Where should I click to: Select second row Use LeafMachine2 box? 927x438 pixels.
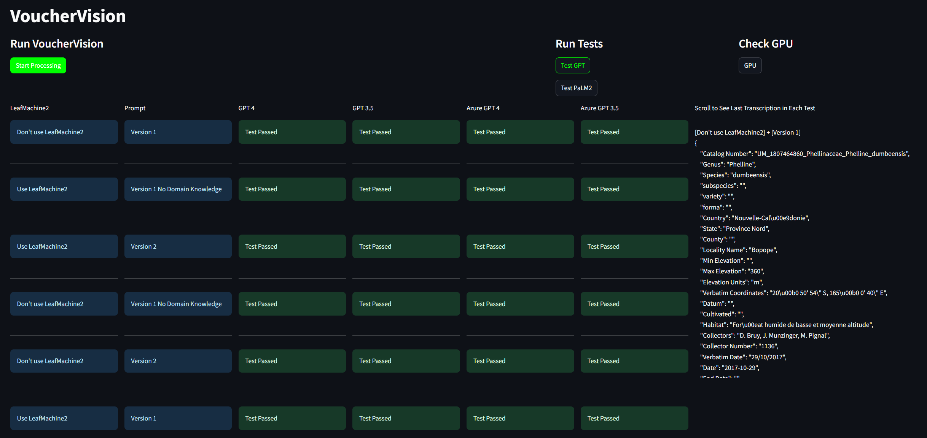[64, 189]
